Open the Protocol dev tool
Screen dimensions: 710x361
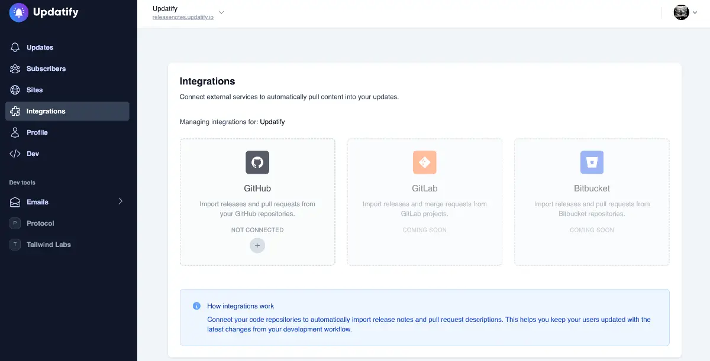tap(67, 223)
